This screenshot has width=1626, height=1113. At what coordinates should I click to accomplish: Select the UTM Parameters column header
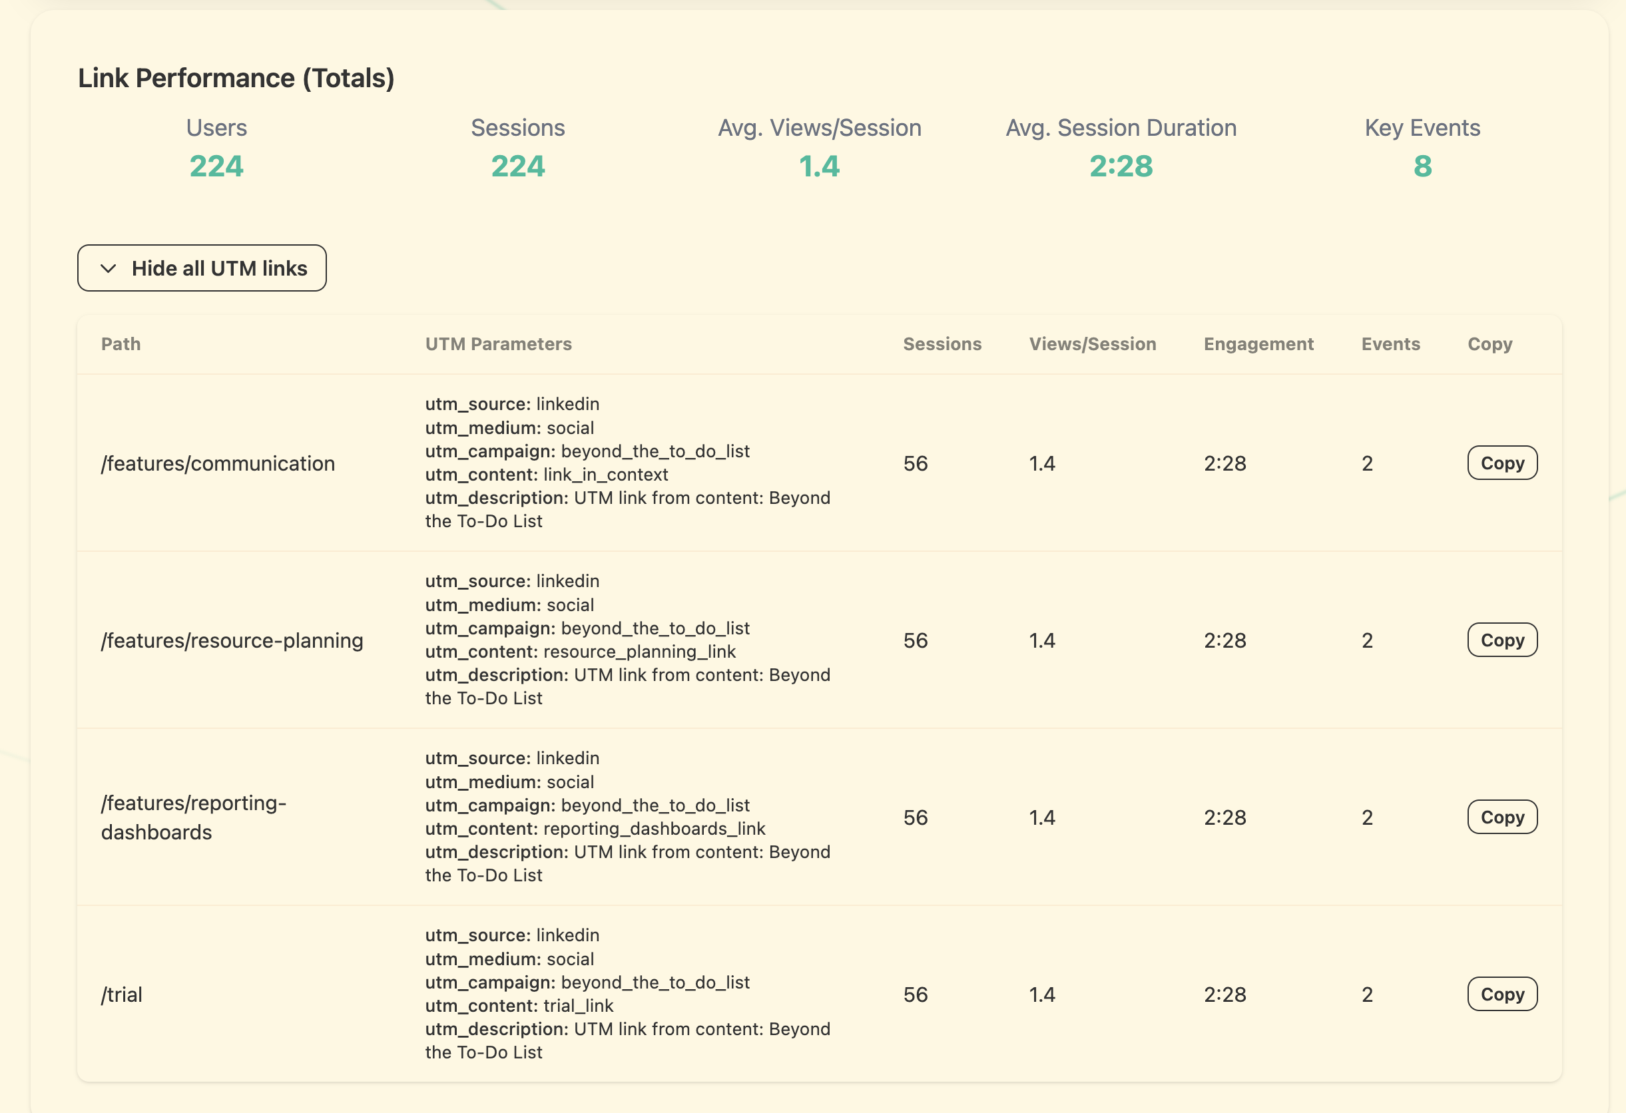pyautogui.click(x=498, y=344)
